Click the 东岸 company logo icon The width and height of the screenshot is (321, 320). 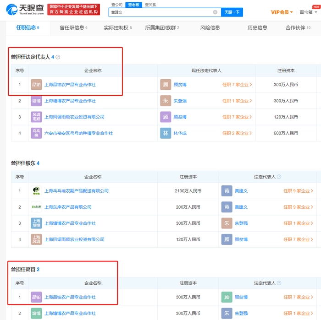point(36,207)
